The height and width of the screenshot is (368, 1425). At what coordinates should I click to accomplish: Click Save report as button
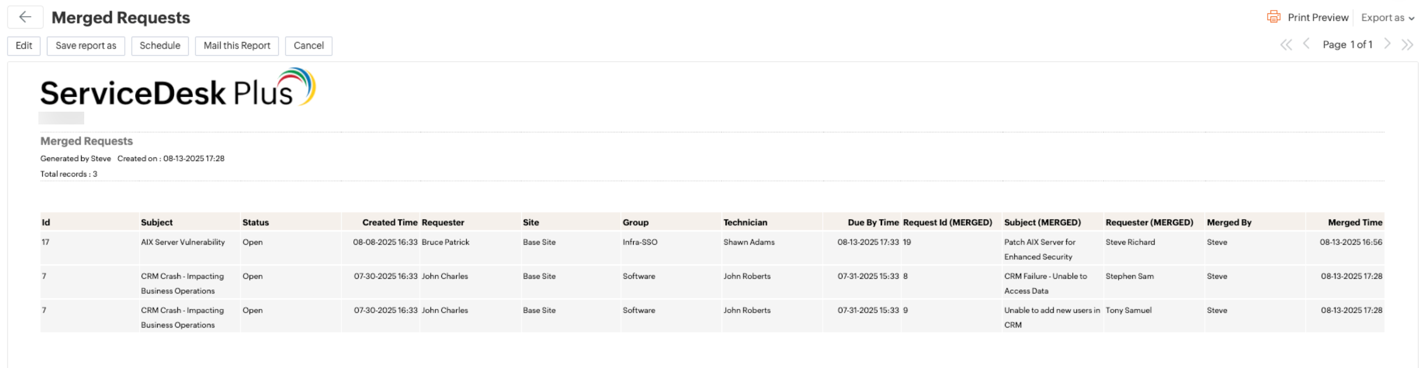86,46
